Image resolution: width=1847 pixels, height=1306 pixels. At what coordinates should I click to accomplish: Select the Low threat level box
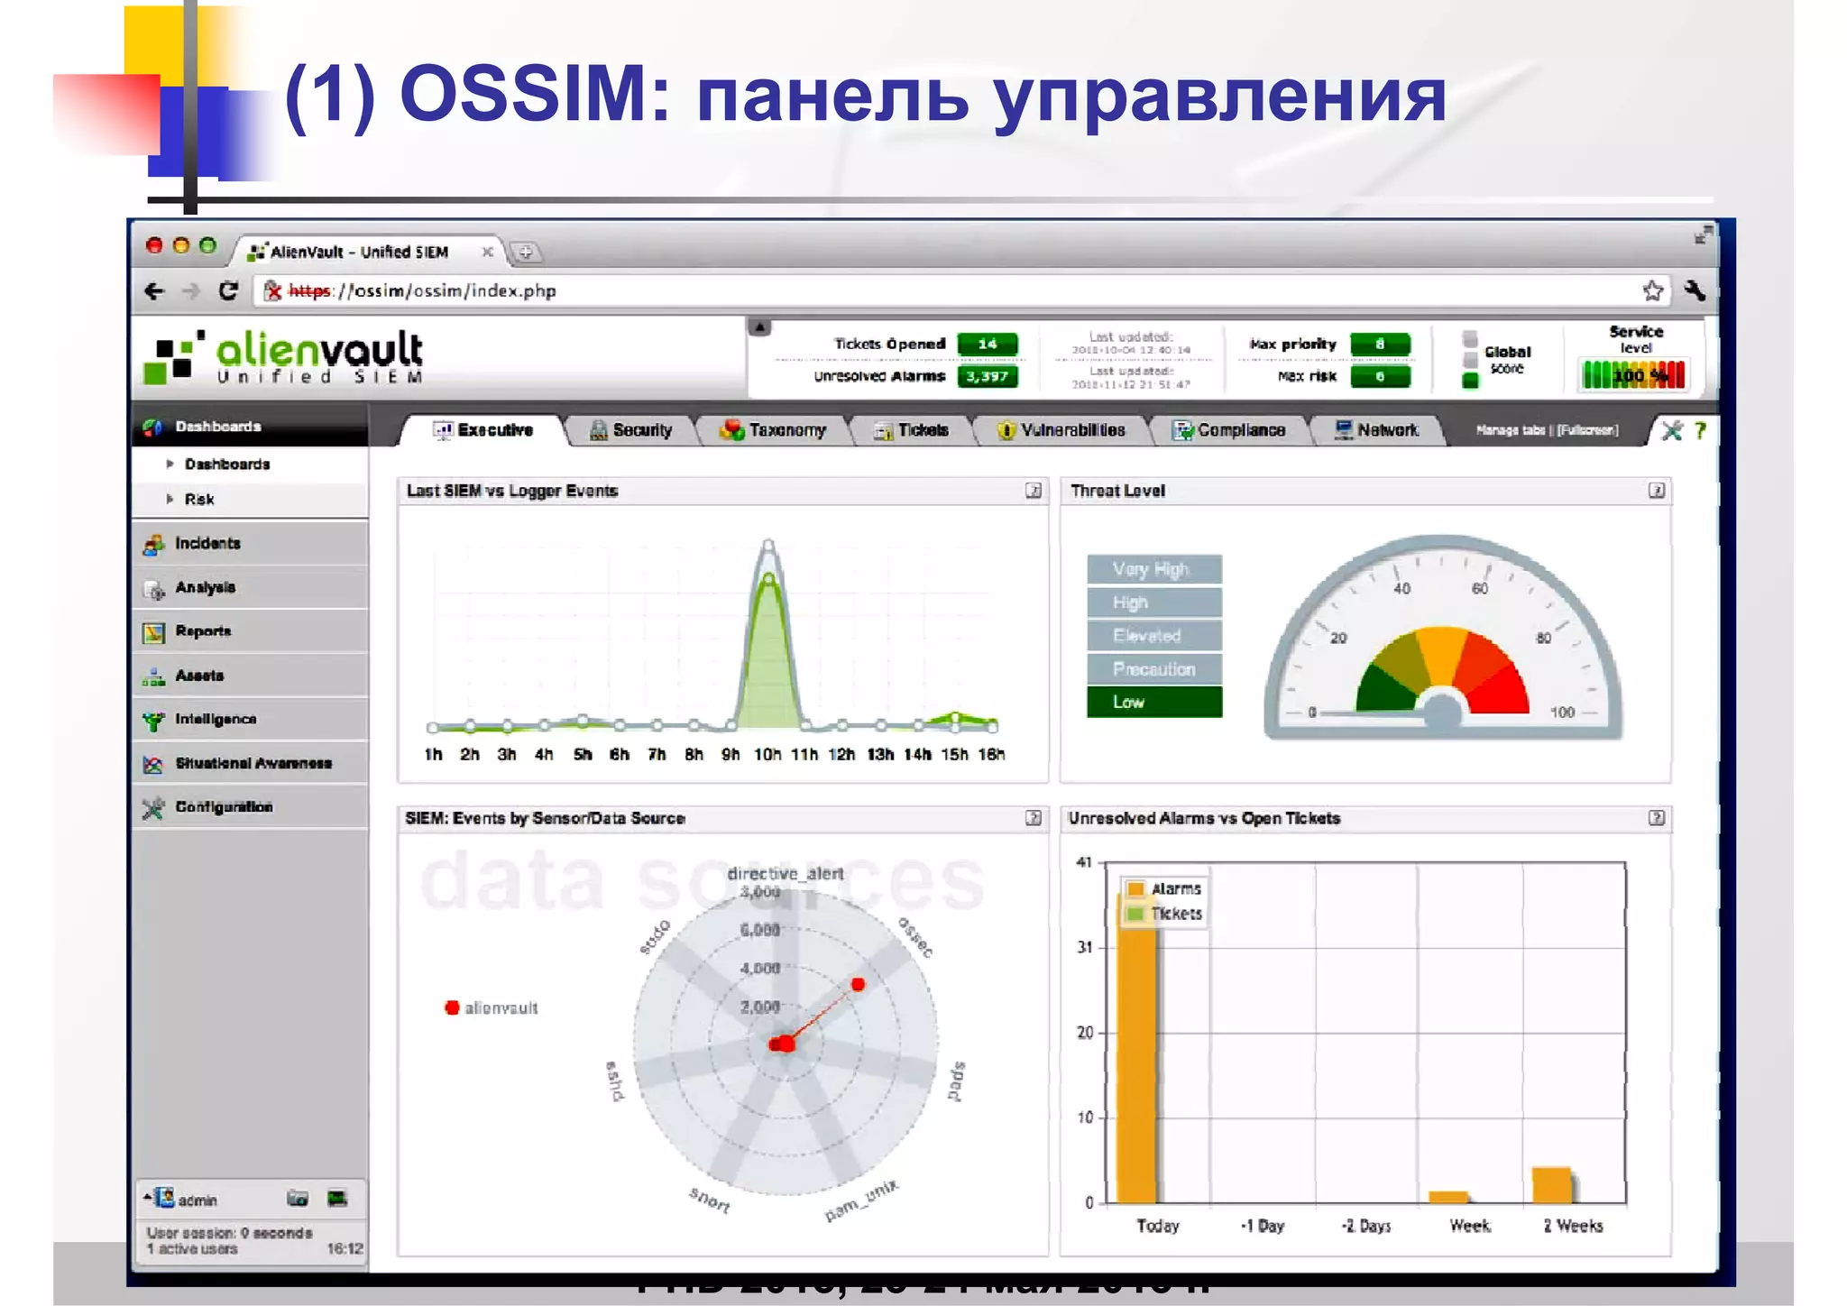(x=1154, y=703)
